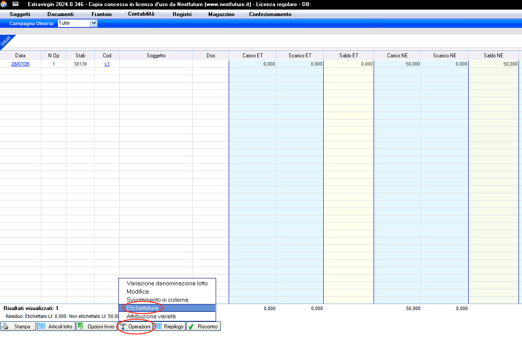The image size is (522, 337).
Task: Select Etichettatura in the popup menu
Action: click(167, 308)
